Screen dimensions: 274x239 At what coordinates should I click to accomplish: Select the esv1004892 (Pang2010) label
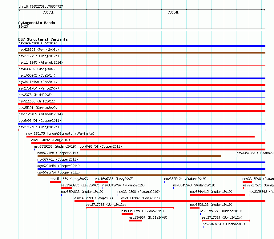[x=50, y=140]
